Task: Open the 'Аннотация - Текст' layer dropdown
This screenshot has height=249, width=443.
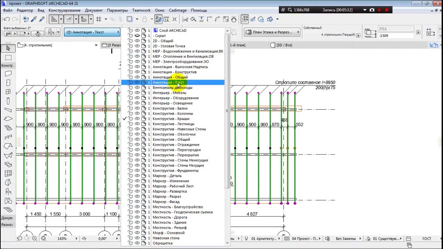Action: point(92,32)
